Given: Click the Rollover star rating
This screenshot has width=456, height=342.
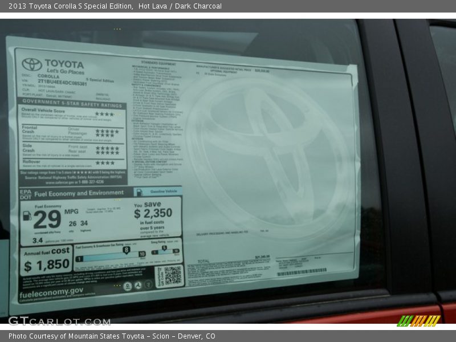Looking at the screenshot, I should click(x=105, y=163).
